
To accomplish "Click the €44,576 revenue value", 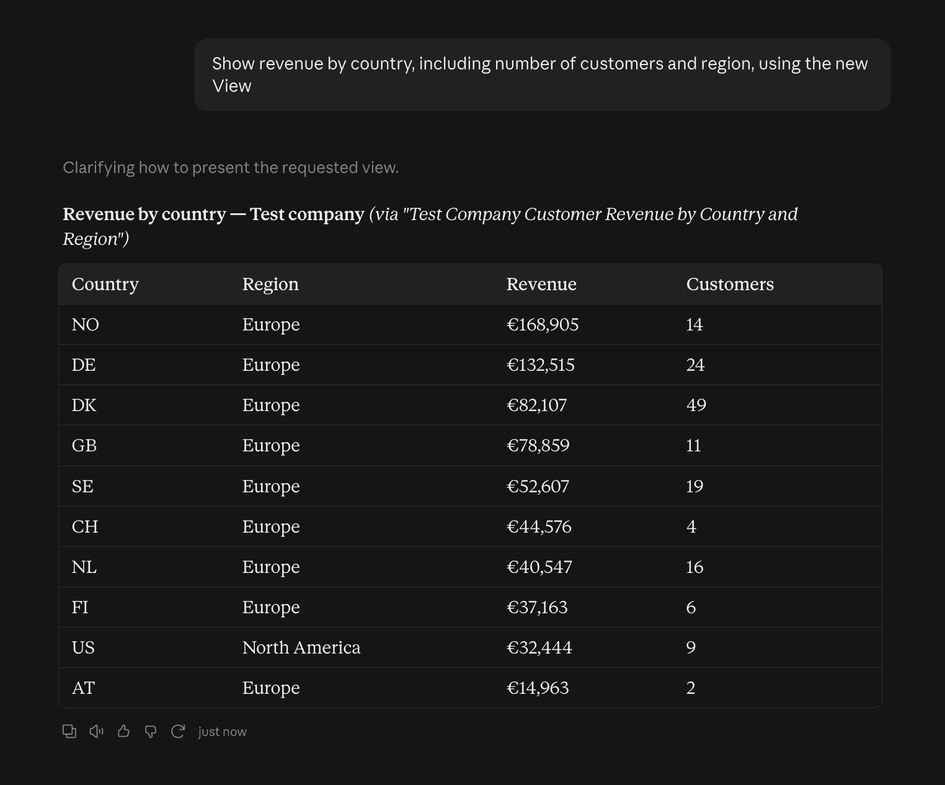I will click(x=539, y=526).
